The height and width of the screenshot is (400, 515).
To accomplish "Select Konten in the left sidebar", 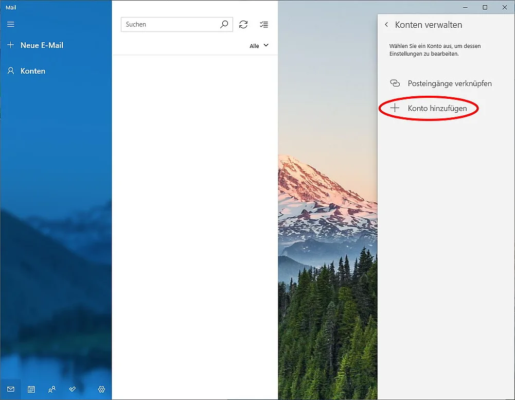I will point(32,71).
